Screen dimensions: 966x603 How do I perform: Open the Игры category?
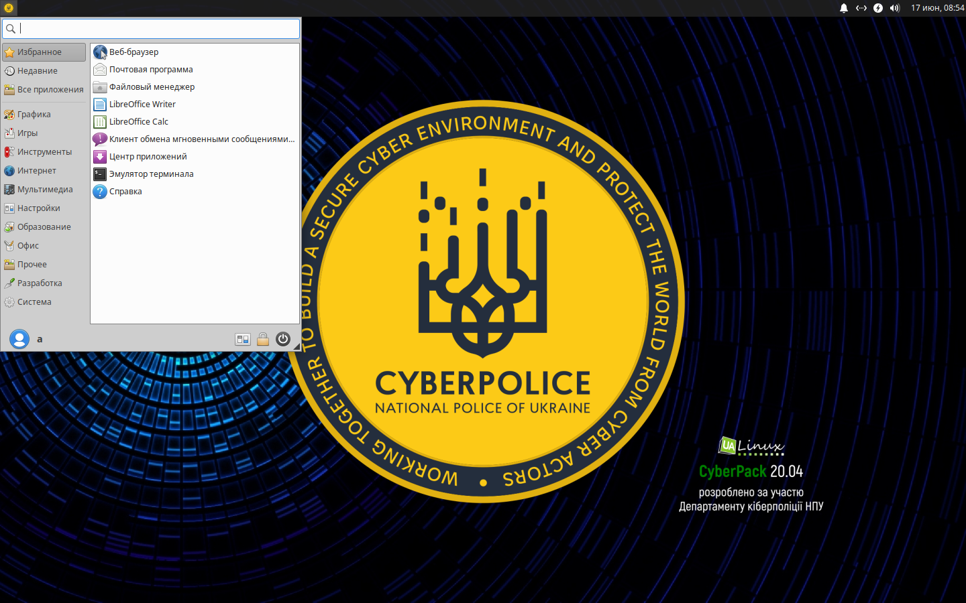[x=44, y=133]
